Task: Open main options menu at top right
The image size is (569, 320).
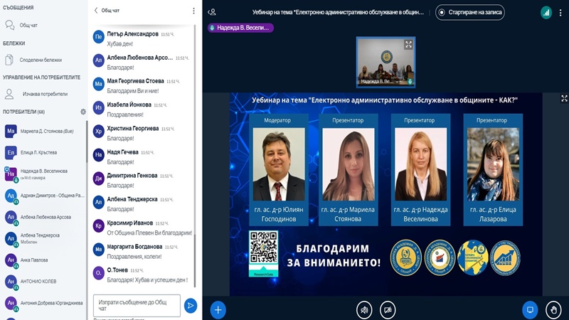Action: click(560, 13)
